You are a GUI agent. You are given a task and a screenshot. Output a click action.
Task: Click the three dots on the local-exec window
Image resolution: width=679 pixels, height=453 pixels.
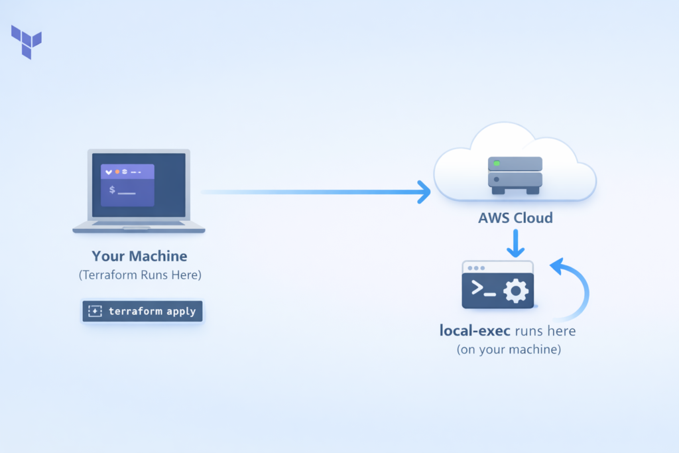[x=477, y=268]
